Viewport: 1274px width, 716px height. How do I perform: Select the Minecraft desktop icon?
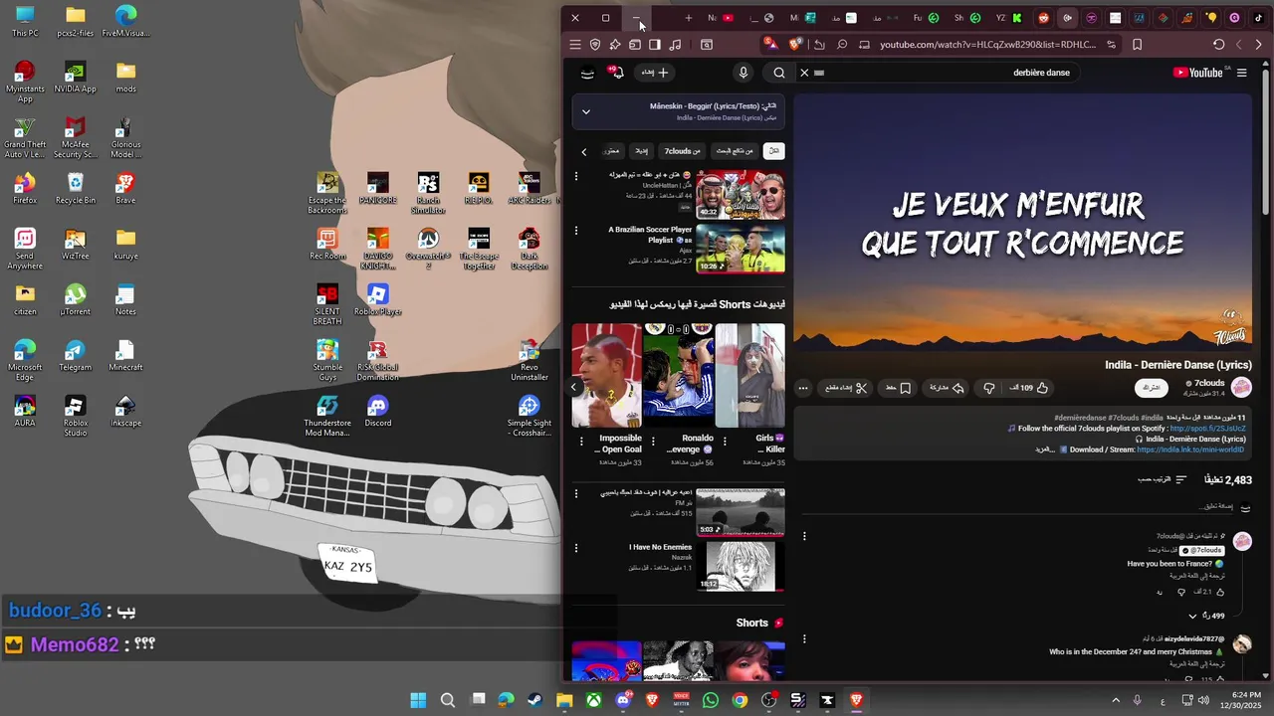coord(125,356)
